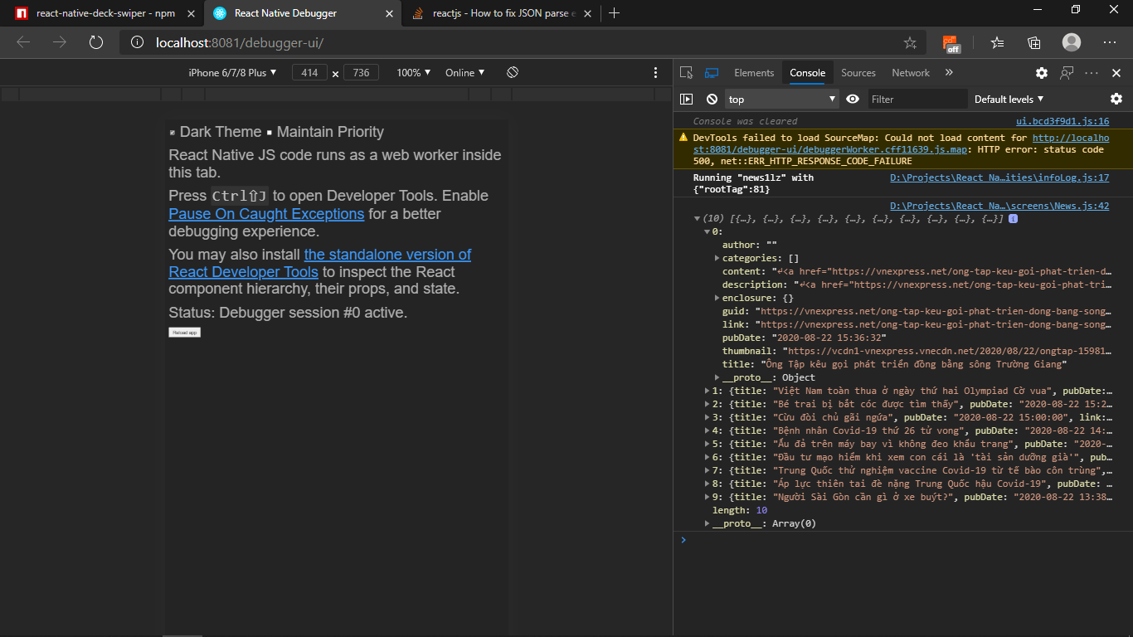Open console settings gear icon
The height and width of the screenshot is (637, 1133).
click(x=1116, y=99)
